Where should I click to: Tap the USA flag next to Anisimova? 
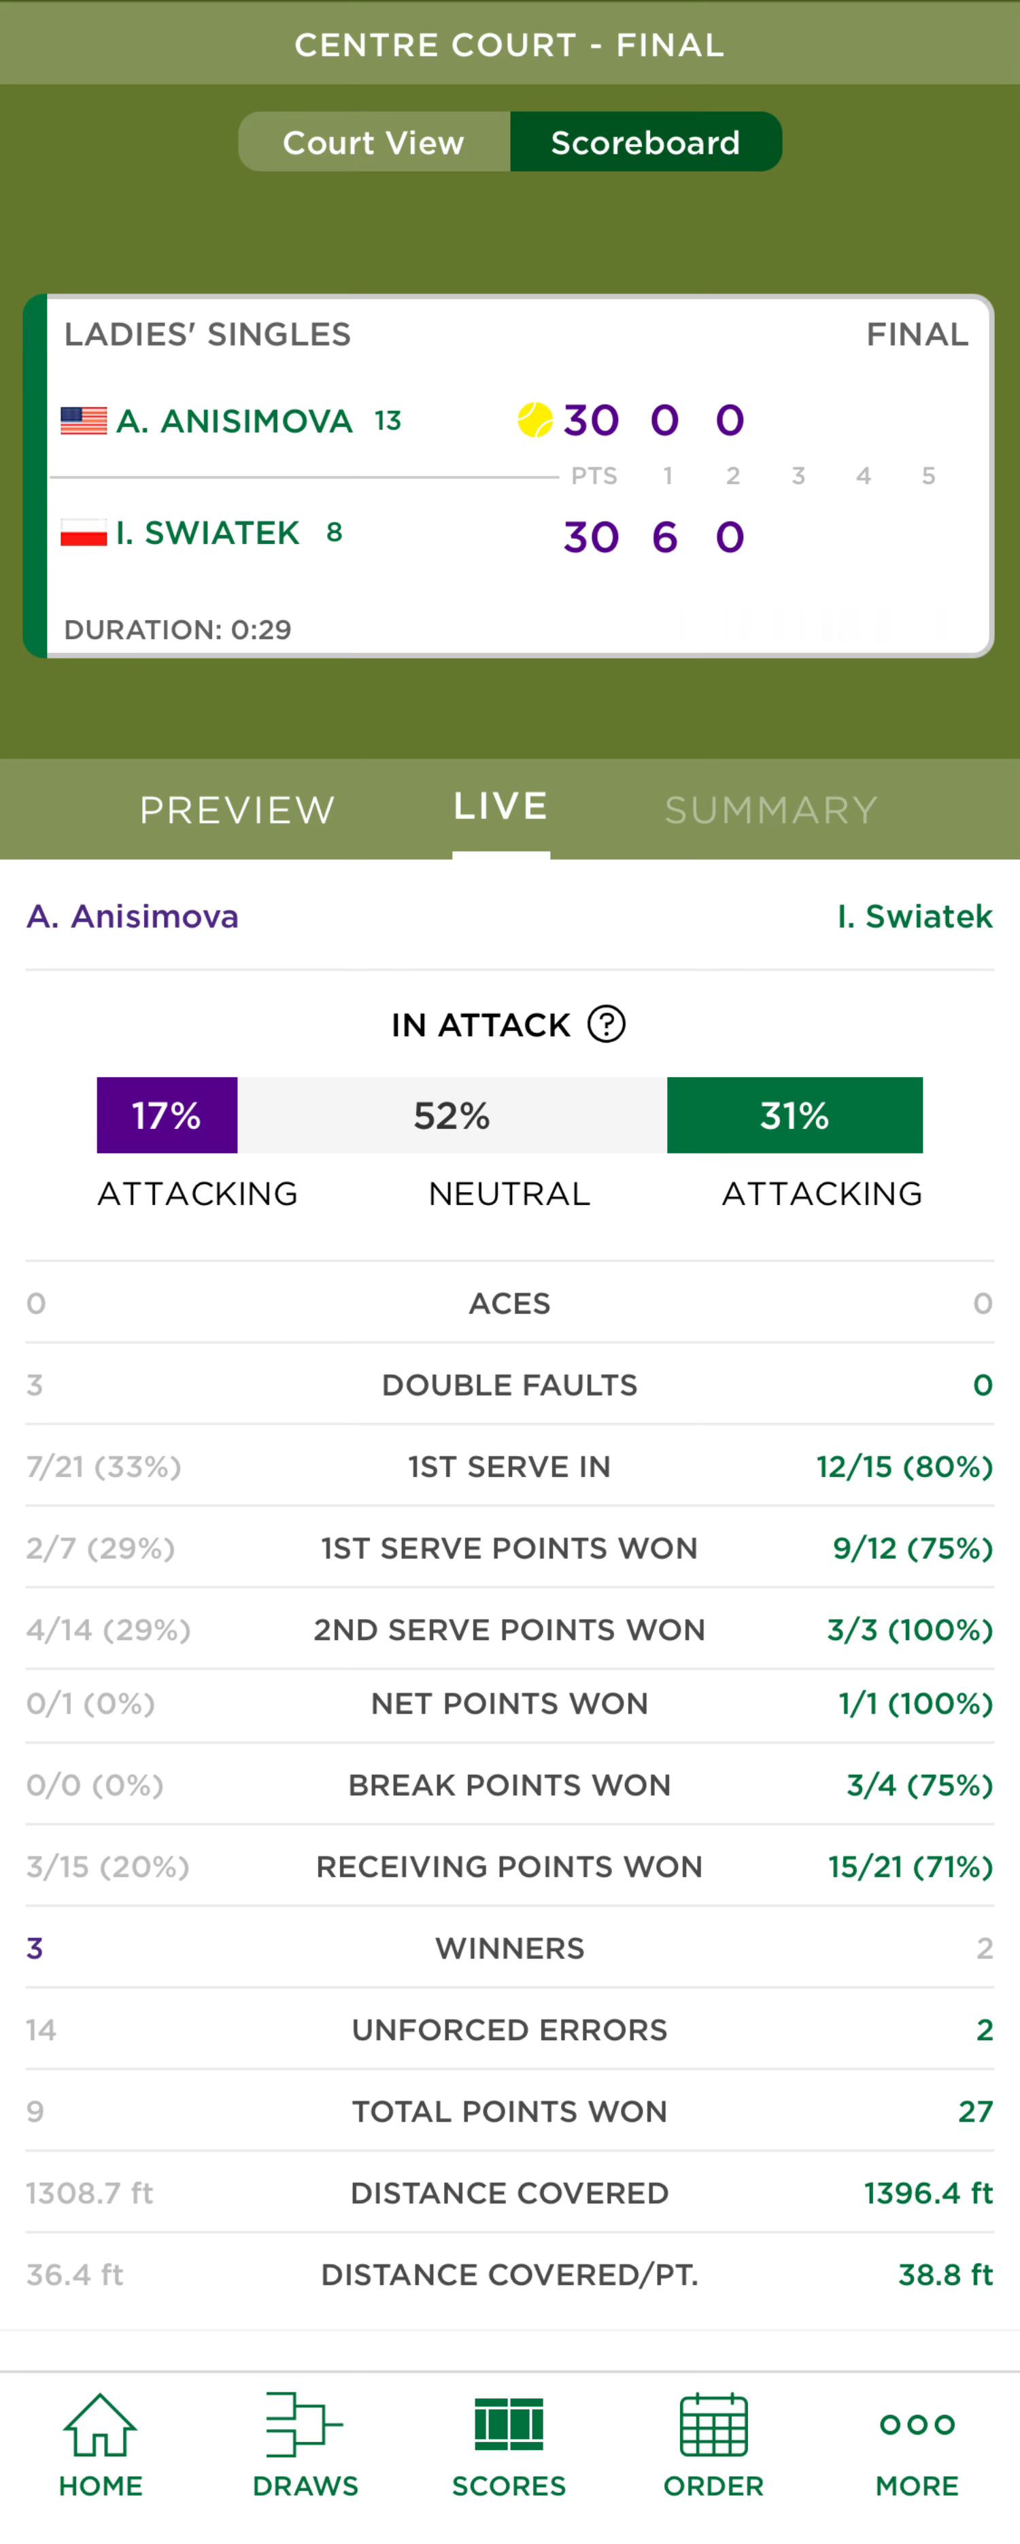coord(84,421)
